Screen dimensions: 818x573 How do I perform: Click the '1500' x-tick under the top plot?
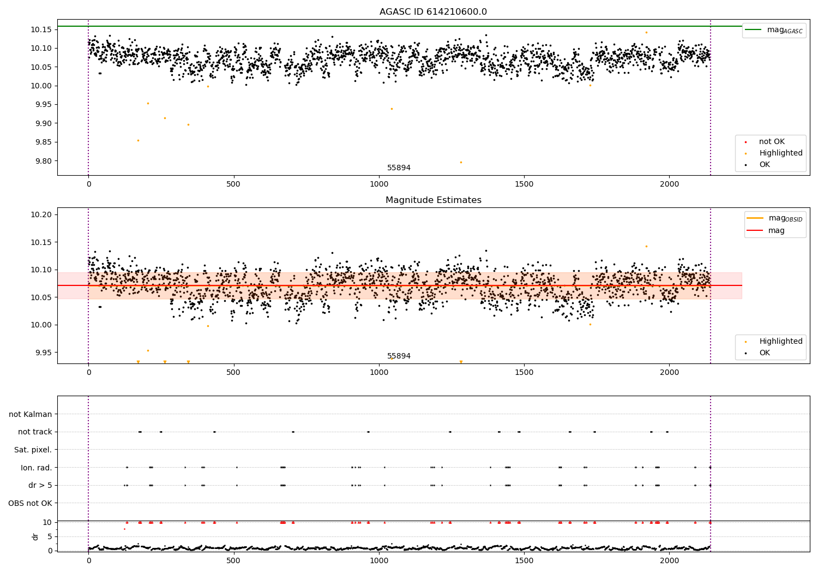[524, 184]
